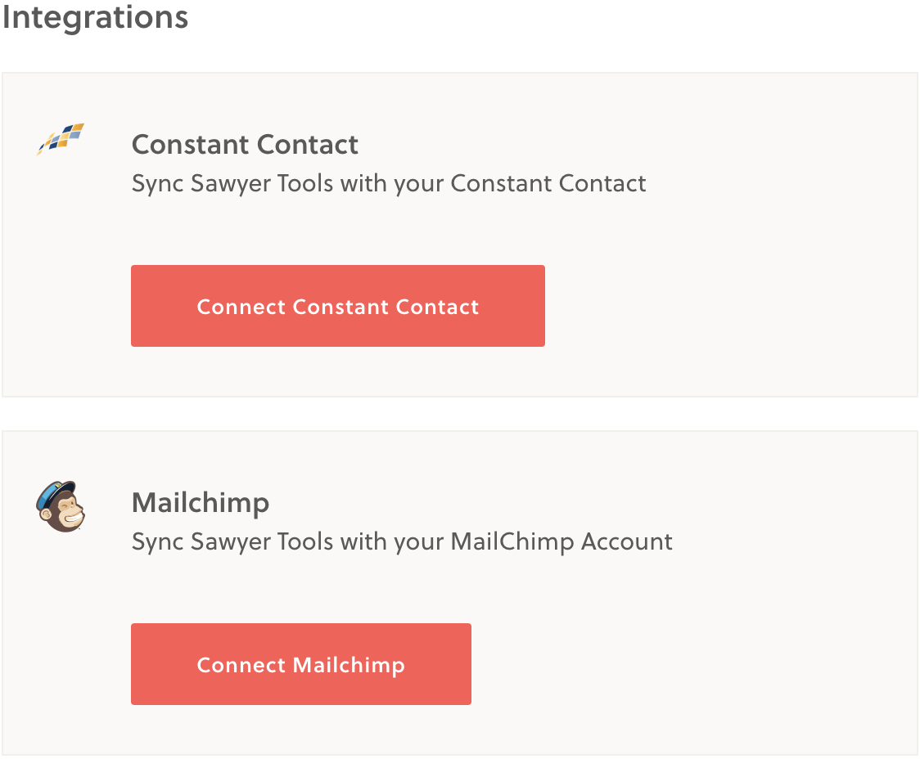Click the Constant Contact title text
The height and width of the screenshot is (759, 920).
pos(245,145)
